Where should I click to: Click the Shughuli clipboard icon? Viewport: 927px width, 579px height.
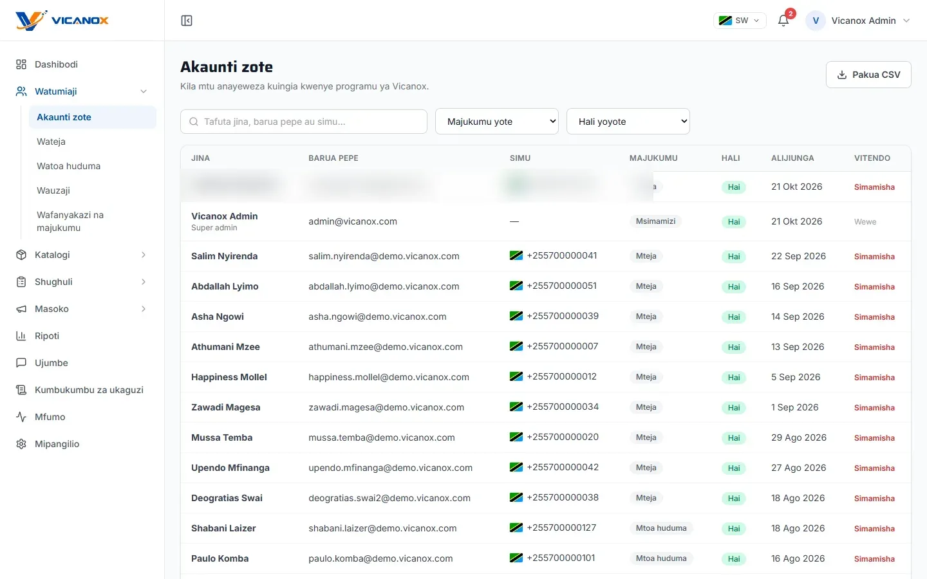point(21,282)
